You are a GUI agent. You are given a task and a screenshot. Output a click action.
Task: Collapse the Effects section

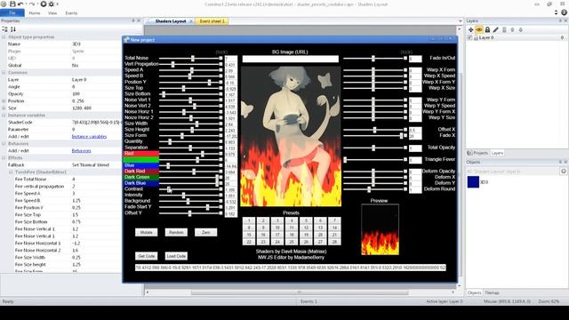[4, 158]
